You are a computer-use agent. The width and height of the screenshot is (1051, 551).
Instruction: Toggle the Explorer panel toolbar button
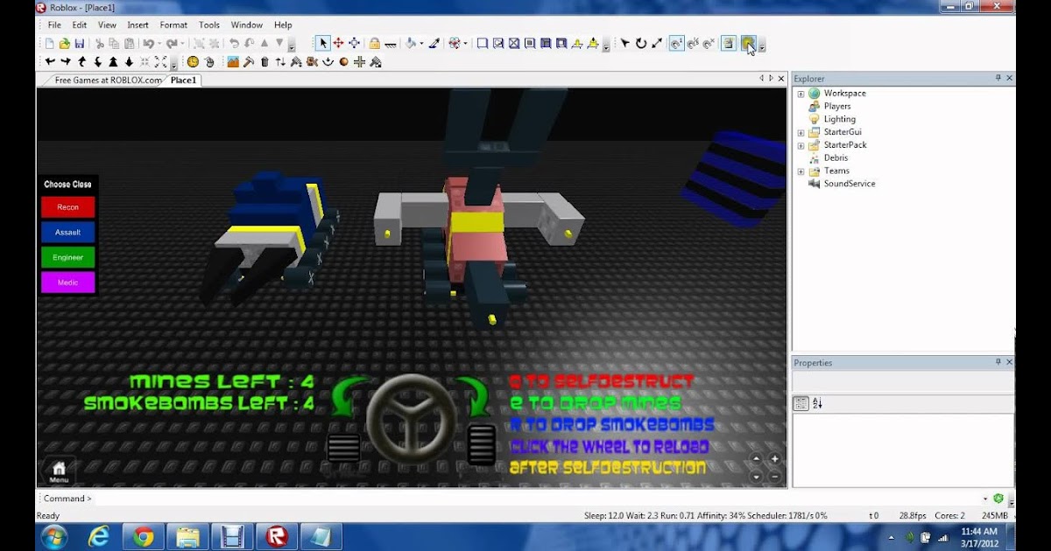point(729,44)
